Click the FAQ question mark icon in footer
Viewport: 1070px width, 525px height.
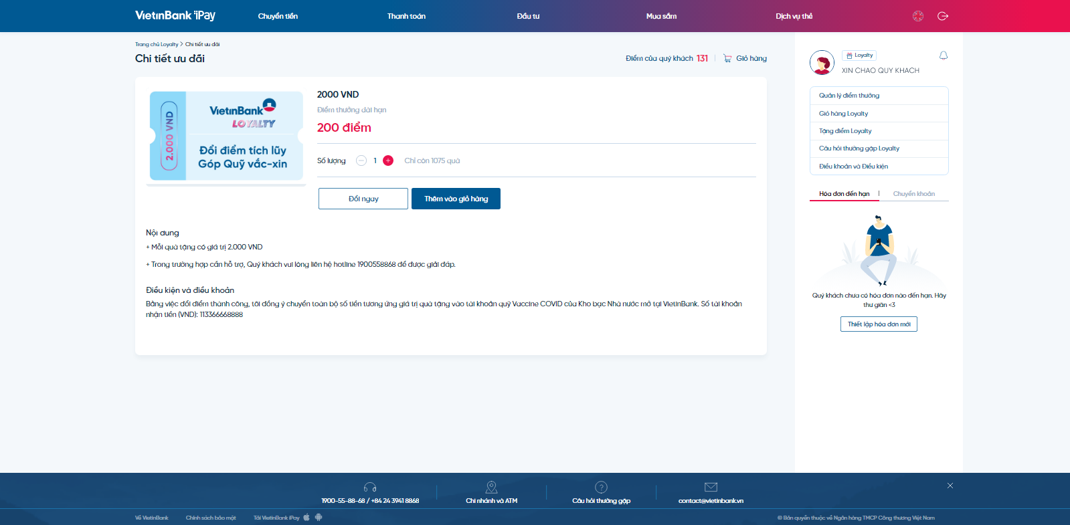coord(601,487)
